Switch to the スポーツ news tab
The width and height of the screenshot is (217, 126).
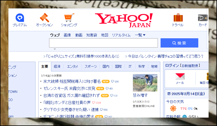(x=91, y=67)
